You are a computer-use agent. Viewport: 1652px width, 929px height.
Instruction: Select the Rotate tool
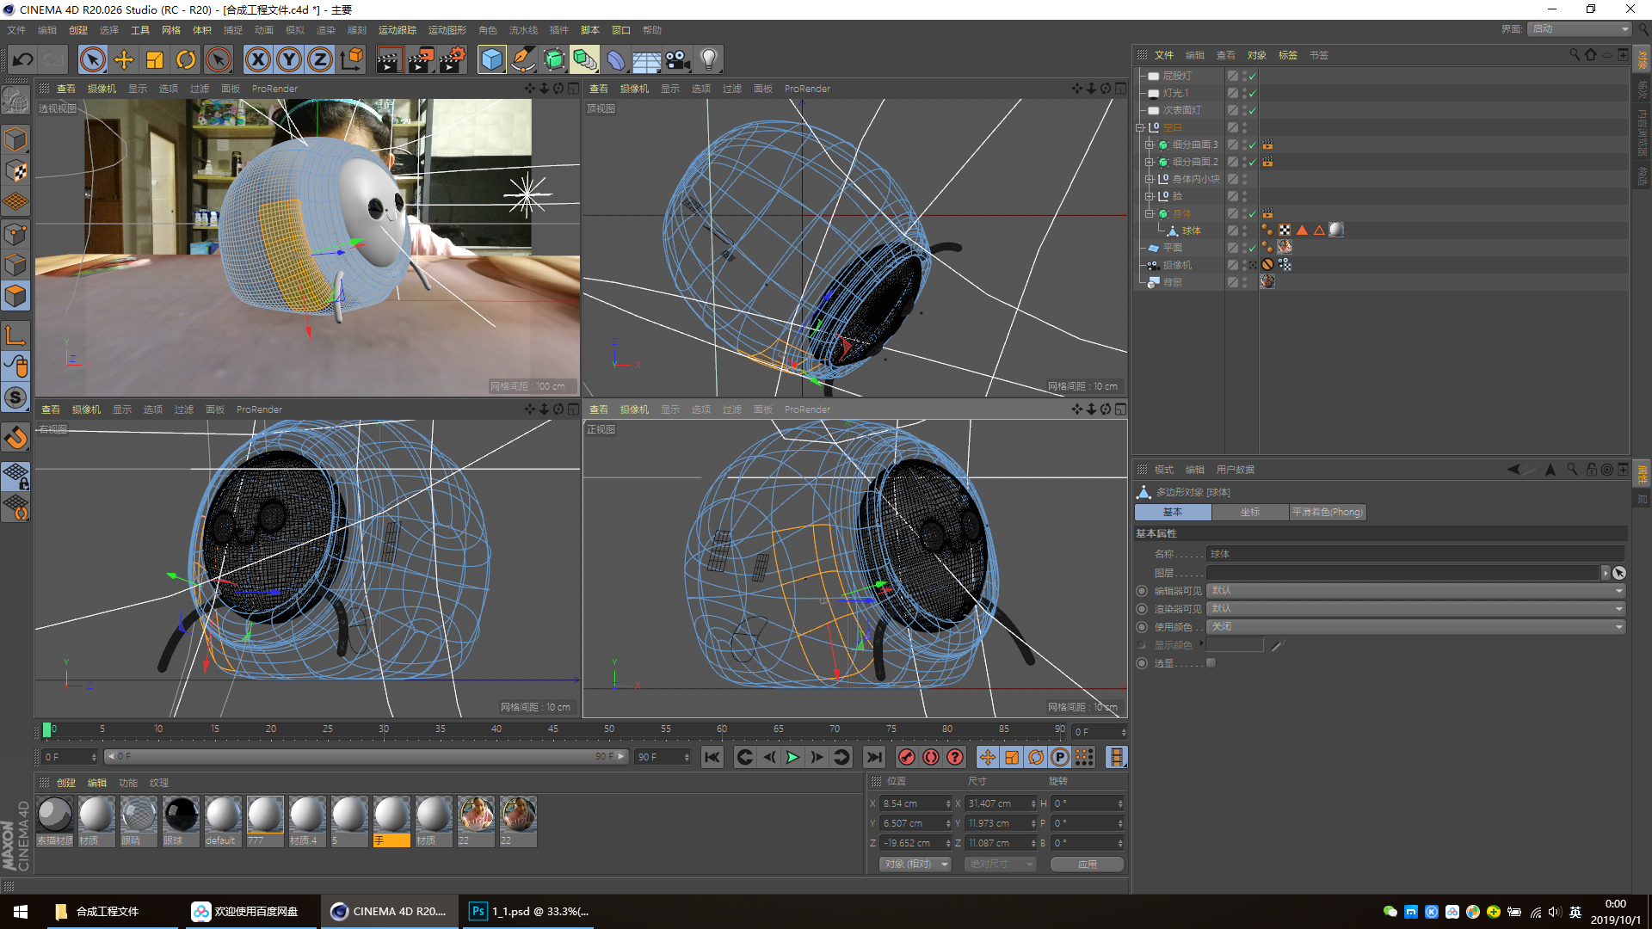click(186, 59)
